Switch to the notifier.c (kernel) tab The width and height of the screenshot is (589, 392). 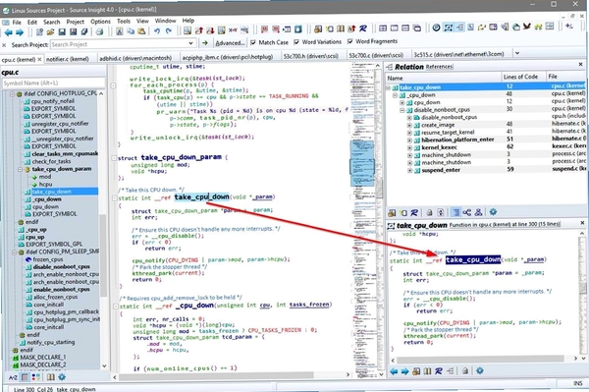(68, 59)
